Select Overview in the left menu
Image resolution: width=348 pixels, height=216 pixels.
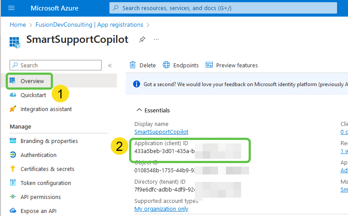32,81
